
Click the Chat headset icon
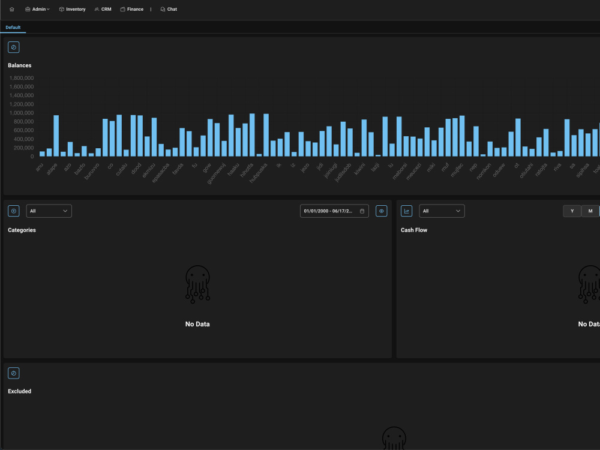click(163, 9)
